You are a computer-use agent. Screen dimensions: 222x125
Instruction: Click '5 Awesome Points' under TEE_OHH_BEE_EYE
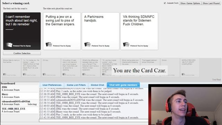tap(11, 111)
